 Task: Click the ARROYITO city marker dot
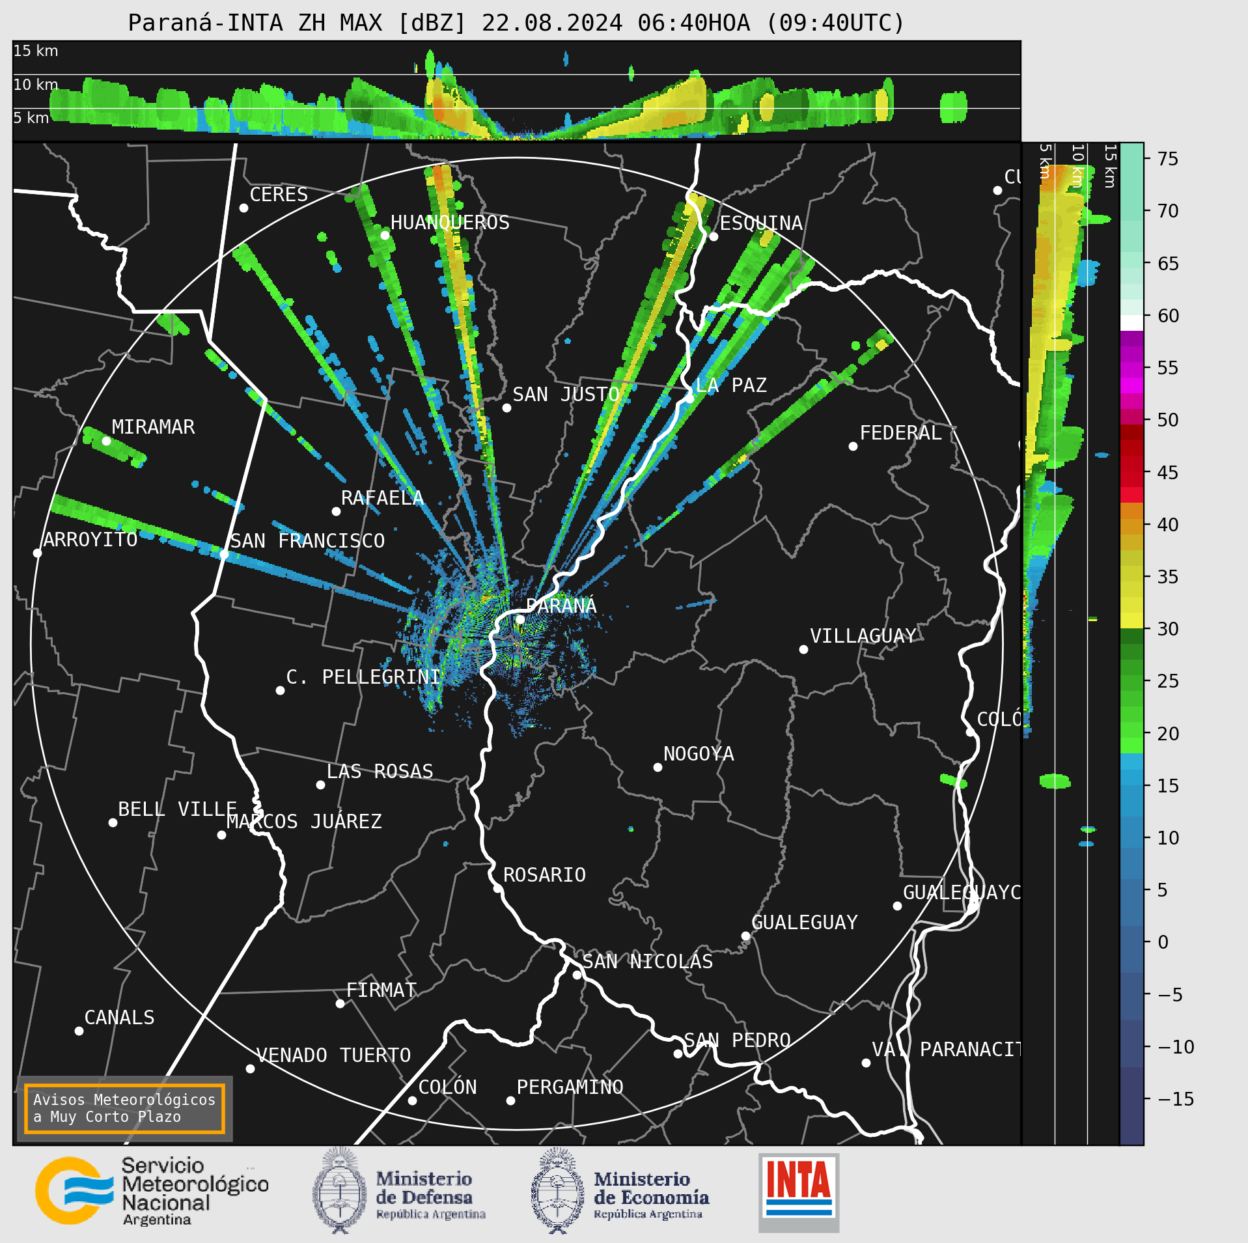point(37,553)
